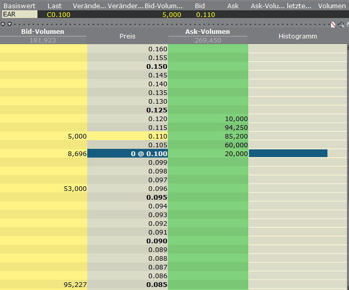The width and height of the screenshot is (349, 290).
Task: Click the Histogramm column header
Action: (298, 36)
